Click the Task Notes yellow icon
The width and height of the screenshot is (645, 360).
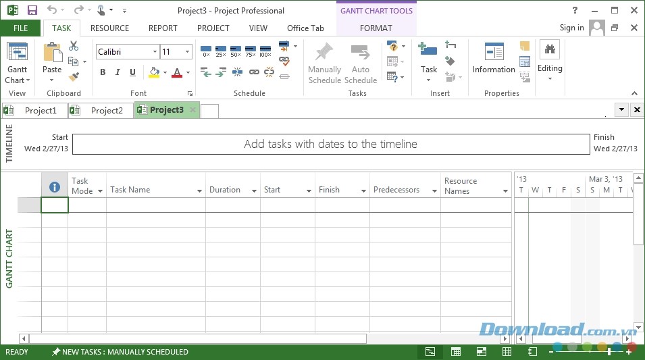tap(525, 47)
